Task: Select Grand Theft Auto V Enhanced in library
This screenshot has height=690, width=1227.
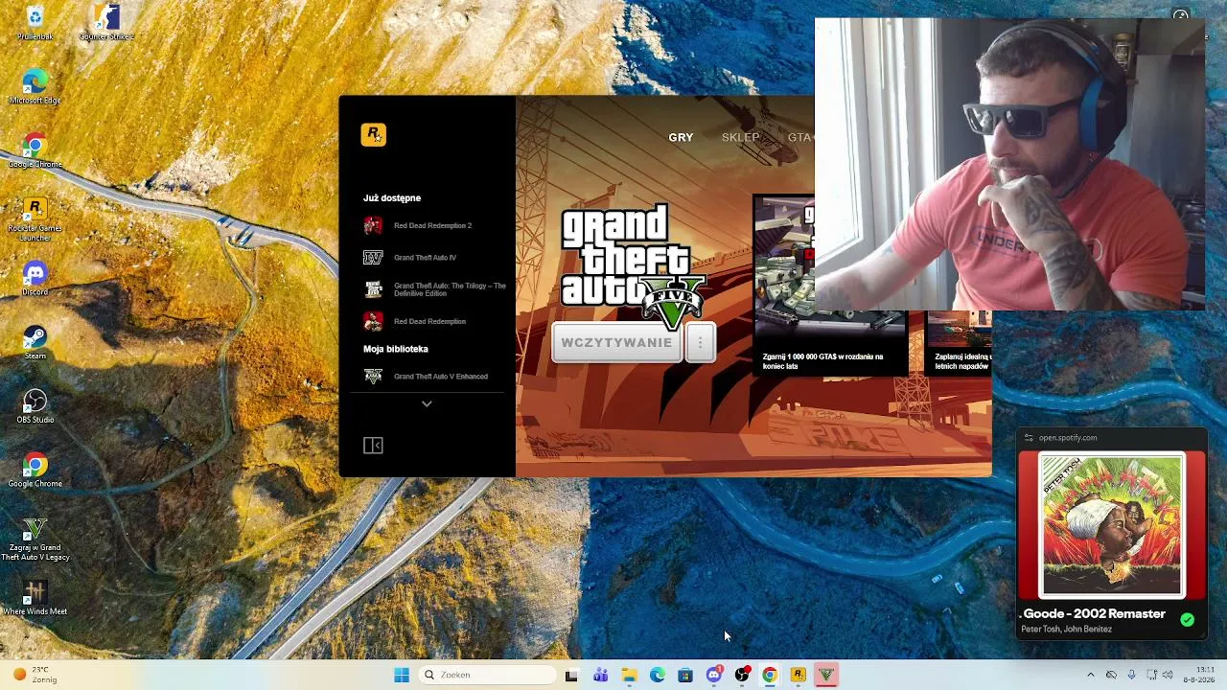Action: (x=426, y=377)
